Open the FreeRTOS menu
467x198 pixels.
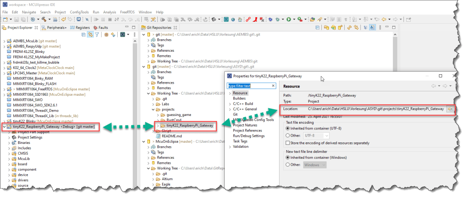(127, 12)
